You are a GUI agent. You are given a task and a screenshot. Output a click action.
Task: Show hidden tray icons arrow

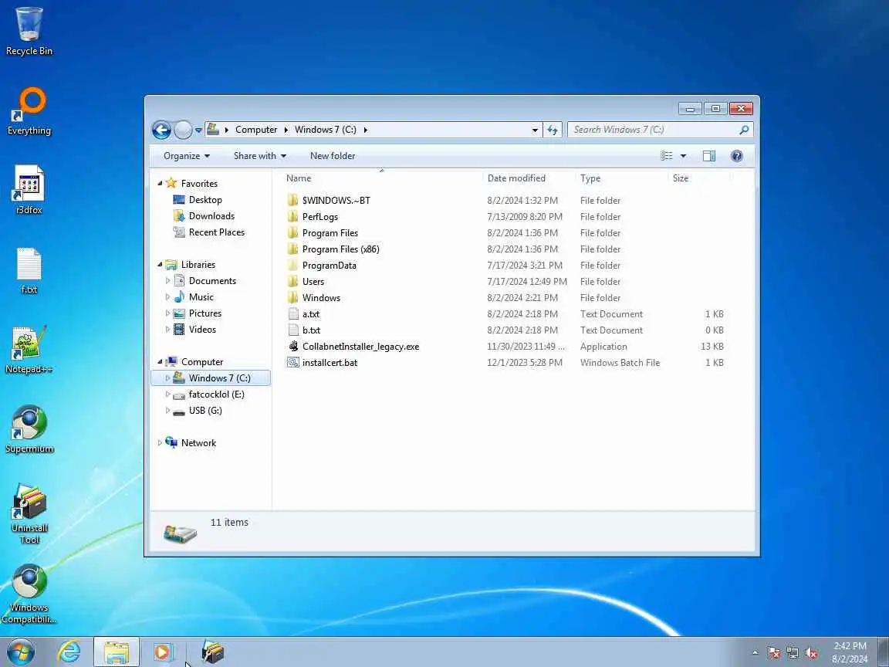point(755,653)
